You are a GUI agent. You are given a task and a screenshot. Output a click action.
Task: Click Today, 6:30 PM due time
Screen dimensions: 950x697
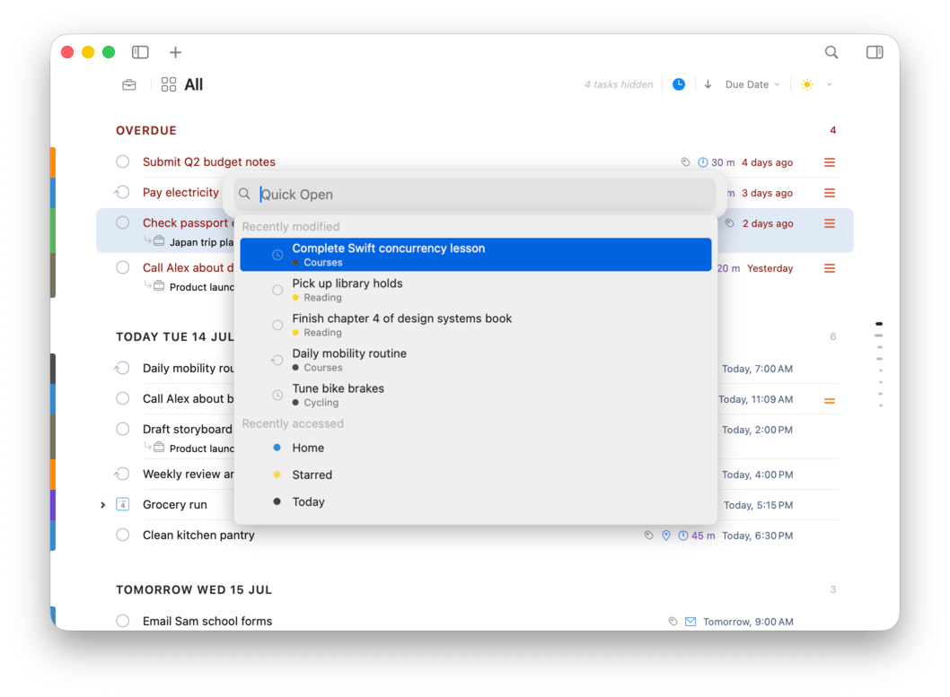click(x=757, y=536)
